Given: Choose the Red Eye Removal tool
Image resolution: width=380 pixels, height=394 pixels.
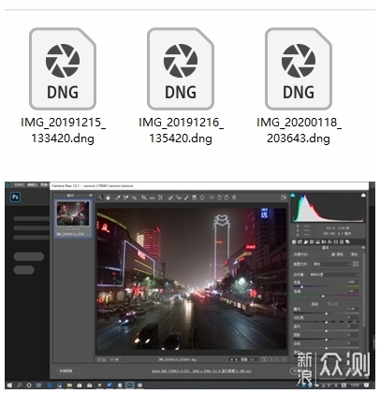Looking at the screenshot, I should click(179, 197).
